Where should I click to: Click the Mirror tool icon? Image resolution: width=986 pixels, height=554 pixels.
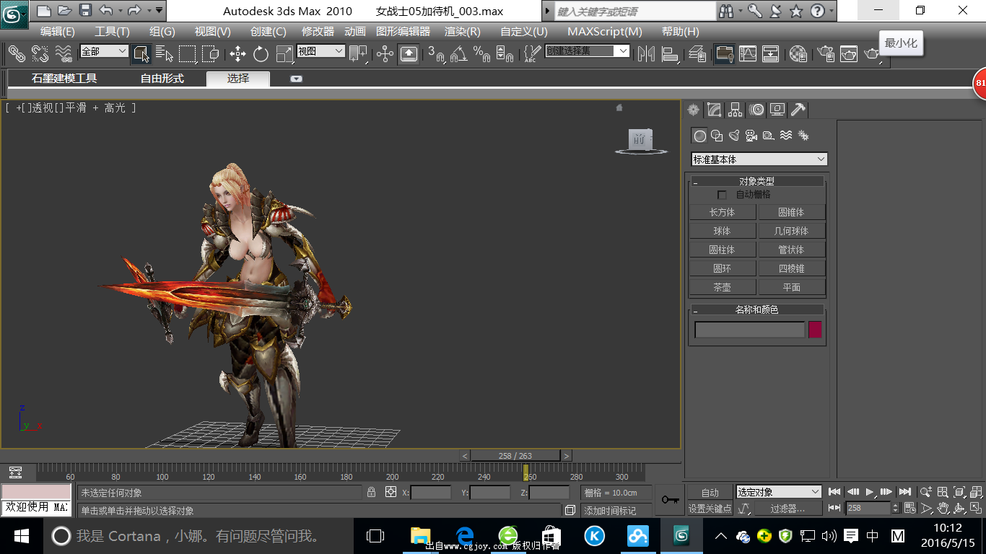(x=646, y=53)
